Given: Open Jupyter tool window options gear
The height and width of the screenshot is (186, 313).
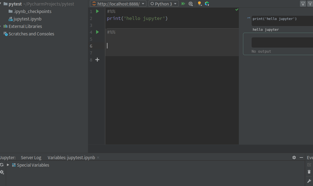Looking at the screenshot, I should tap(294, 157).
